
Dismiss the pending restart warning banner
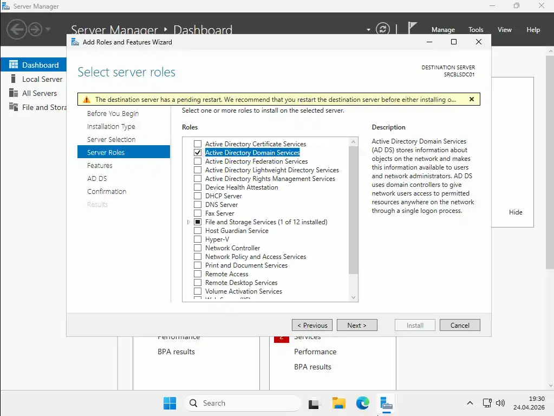pos(471,99)
